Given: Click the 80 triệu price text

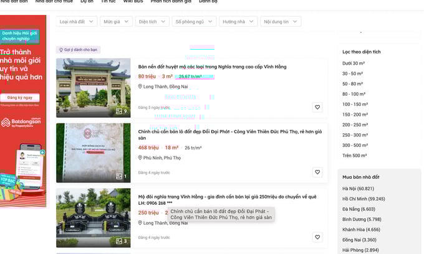Looking at the screenshot, I should coord(147,77).
